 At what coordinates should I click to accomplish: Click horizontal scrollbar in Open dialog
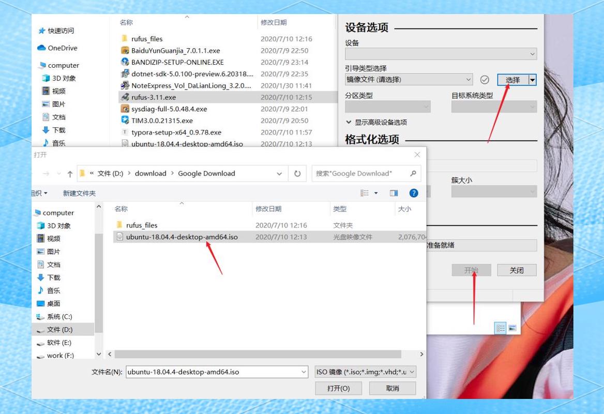click(x=258, y=354)
